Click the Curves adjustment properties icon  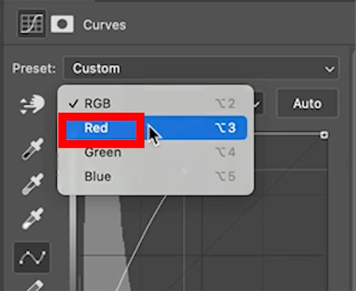(x=30, y=24)
